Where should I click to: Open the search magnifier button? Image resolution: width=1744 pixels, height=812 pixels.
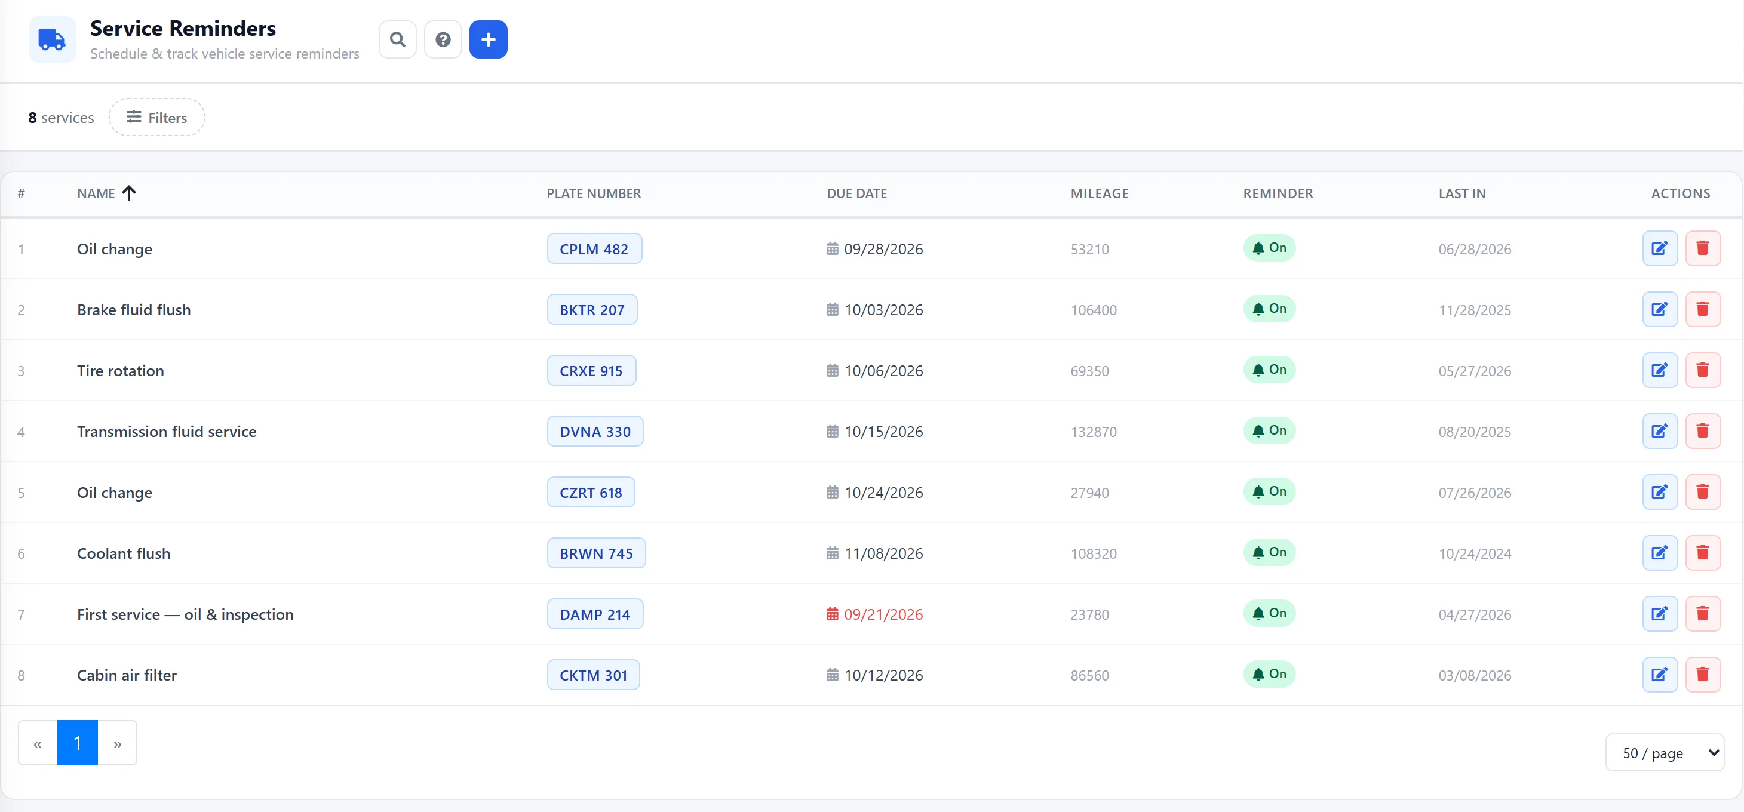click(x=397, y=39)
